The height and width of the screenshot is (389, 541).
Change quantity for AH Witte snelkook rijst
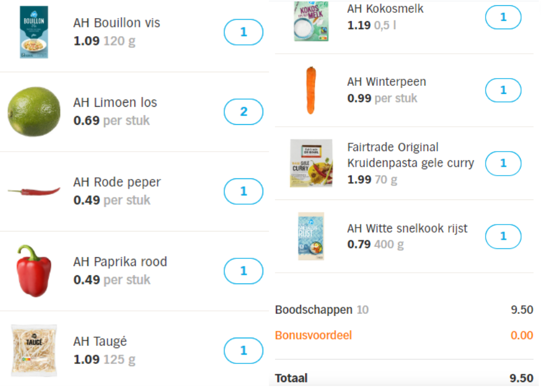tap(504, 237)
